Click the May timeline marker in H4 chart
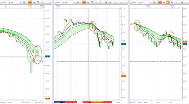 tap(6, 8)
